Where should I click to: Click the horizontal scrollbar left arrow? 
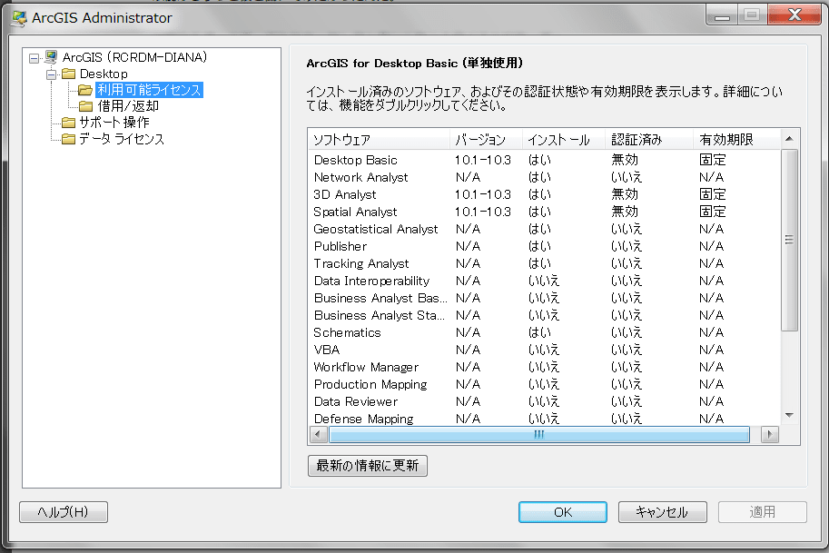318,435
